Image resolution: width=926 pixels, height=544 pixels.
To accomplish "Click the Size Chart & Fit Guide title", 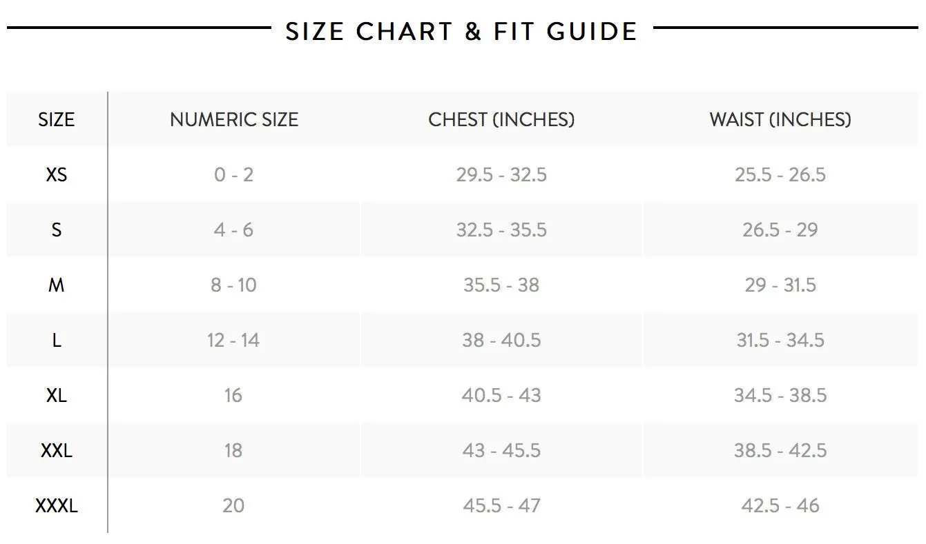I will [x=461, y=32].
